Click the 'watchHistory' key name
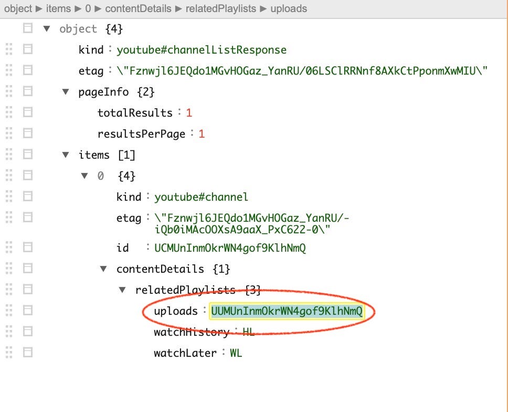The image size is (508, 412). (x=192, y=332)
